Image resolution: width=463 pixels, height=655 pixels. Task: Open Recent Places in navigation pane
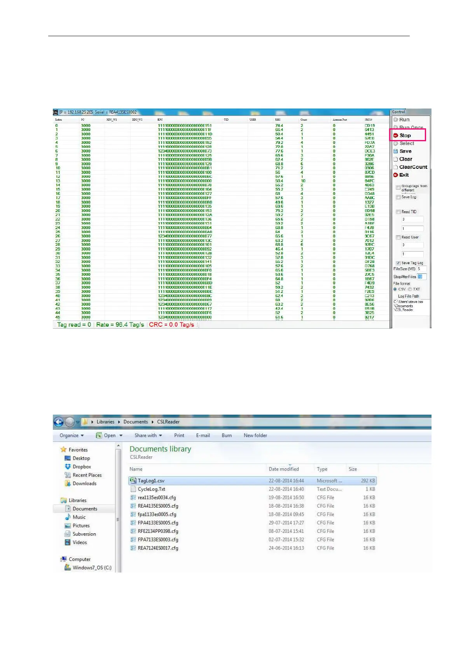click(83, 475)
